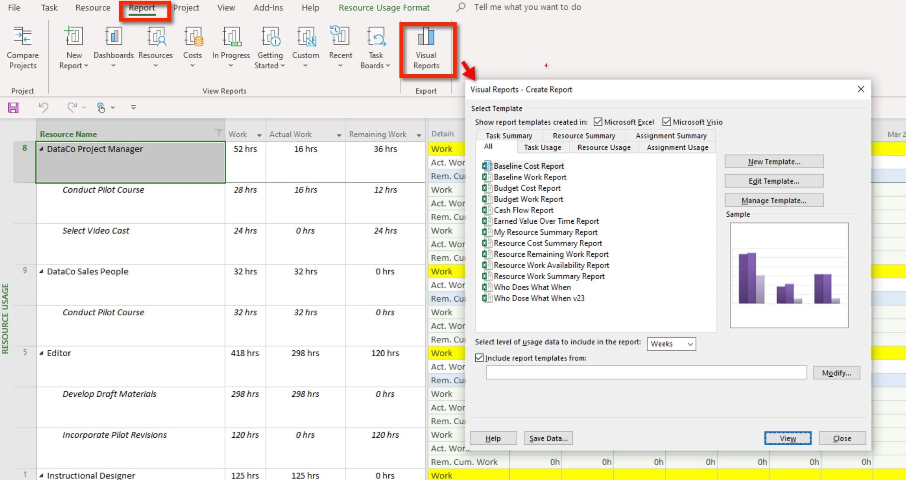Click the search magnifier icon
Screen dimensions: 906x480
pyautogui.click(x=461, y=7)
